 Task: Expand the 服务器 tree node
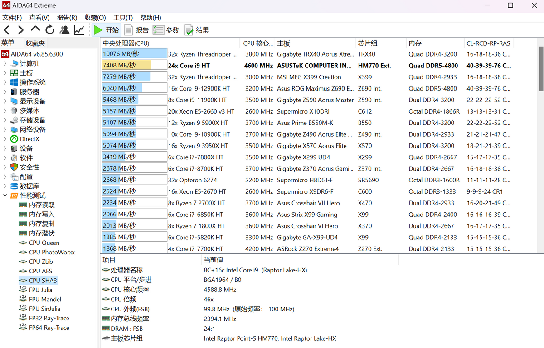click(5, 92)
